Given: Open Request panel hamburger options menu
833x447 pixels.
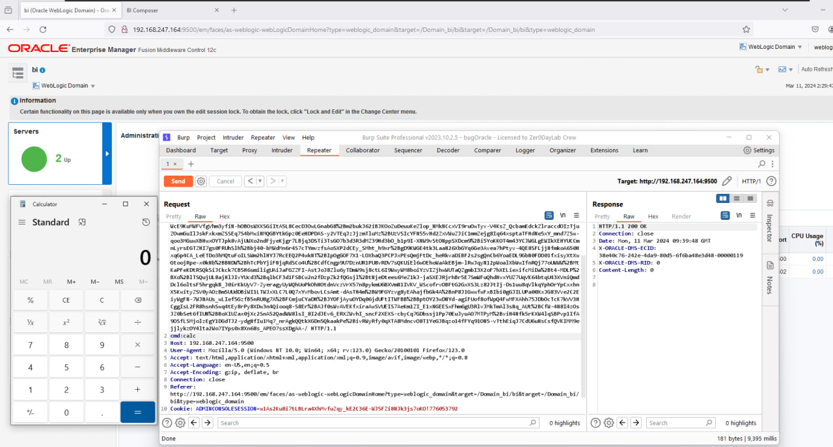Looking at the screenshot, I should click(x=576, y=215).
